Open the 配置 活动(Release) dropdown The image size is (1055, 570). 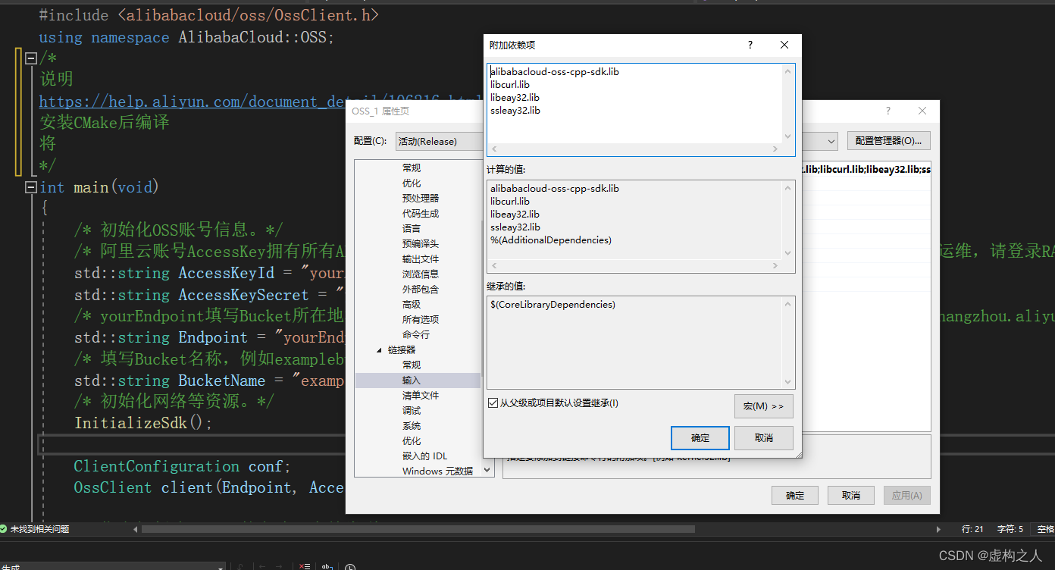[438, 141]
